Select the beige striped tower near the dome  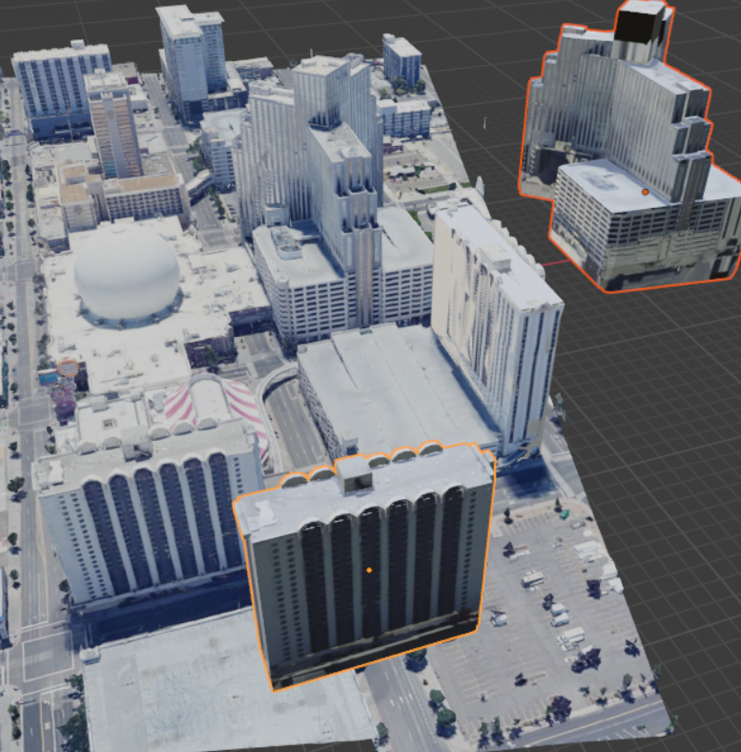115,127
